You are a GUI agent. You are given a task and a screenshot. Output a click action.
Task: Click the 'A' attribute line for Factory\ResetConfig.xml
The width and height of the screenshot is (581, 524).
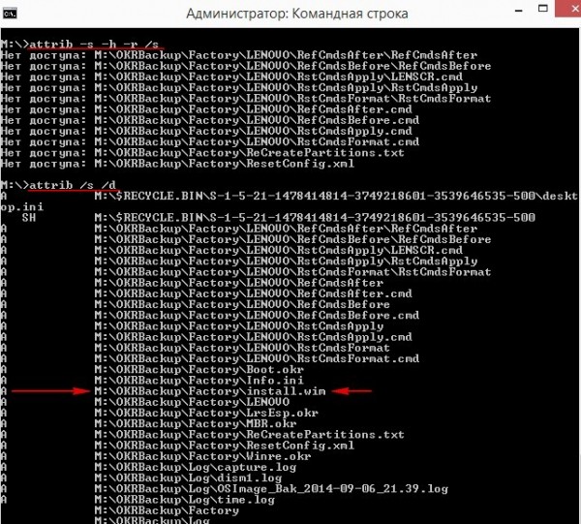(x=177, y=446)
